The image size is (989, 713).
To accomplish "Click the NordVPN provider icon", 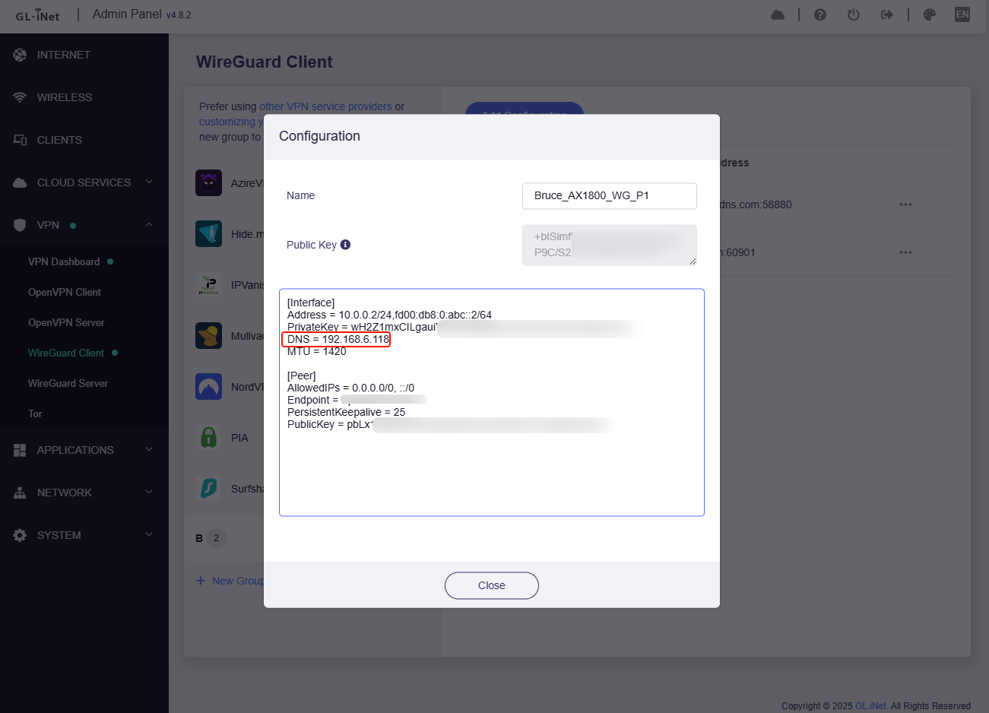I will (208, 387).
